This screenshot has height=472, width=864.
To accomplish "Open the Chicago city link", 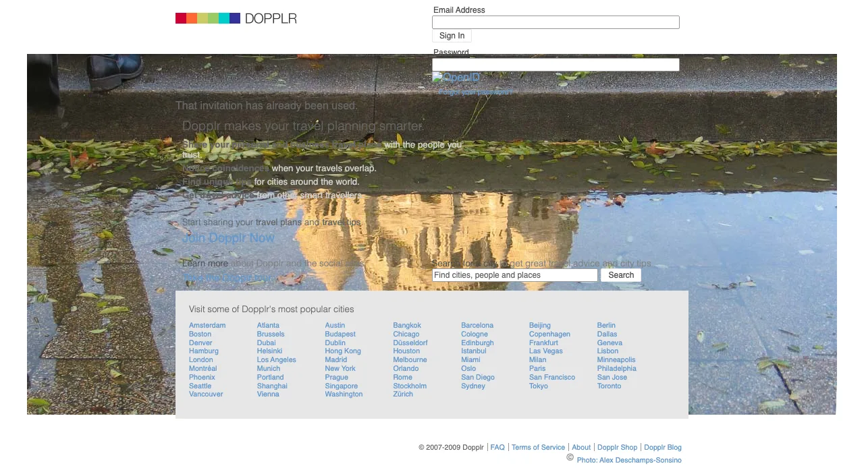I will pos(406,334).
